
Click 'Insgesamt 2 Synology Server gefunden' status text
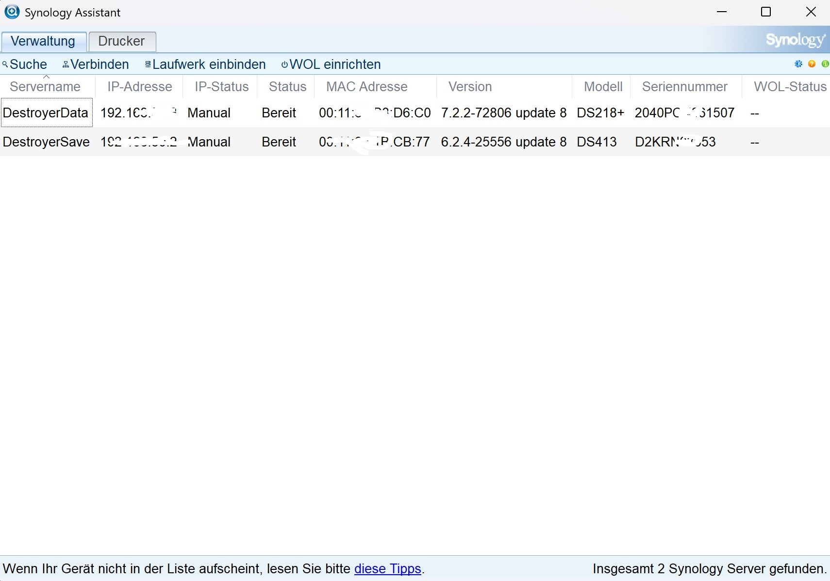[x=710, y=569]
